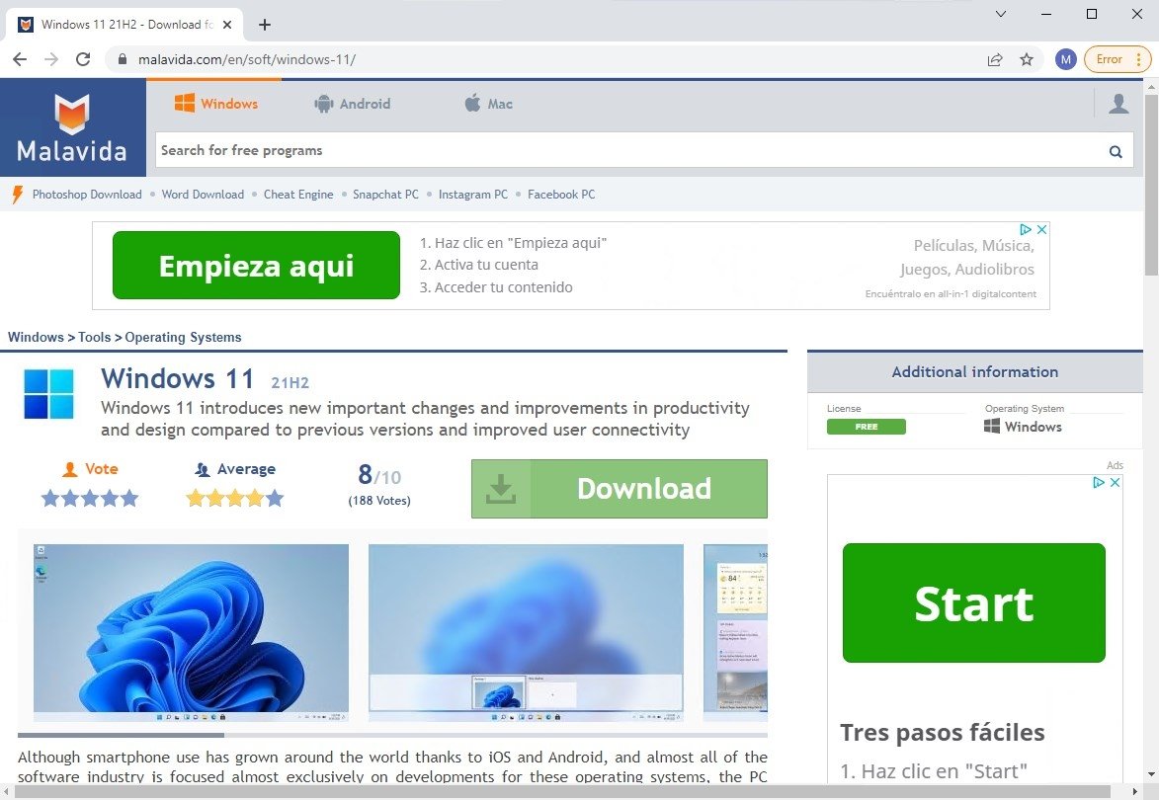Click the vertical scrollbar up arrow
Image resolution: width=1159 pixels, height=800 pixels.
pyautogui.click(x=1151, y=86)
